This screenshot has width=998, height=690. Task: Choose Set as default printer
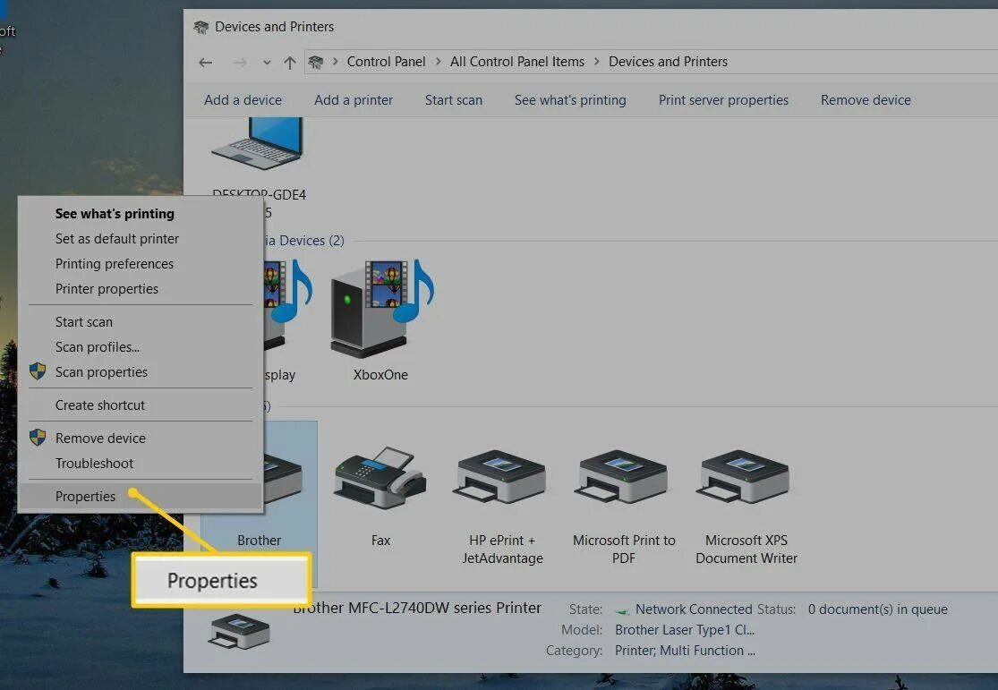(117, 239)
